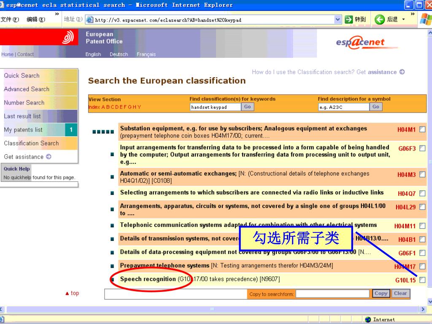
Task: Click the bullet icon beside Prepayment telephone systems
Action: pos(112,266)
